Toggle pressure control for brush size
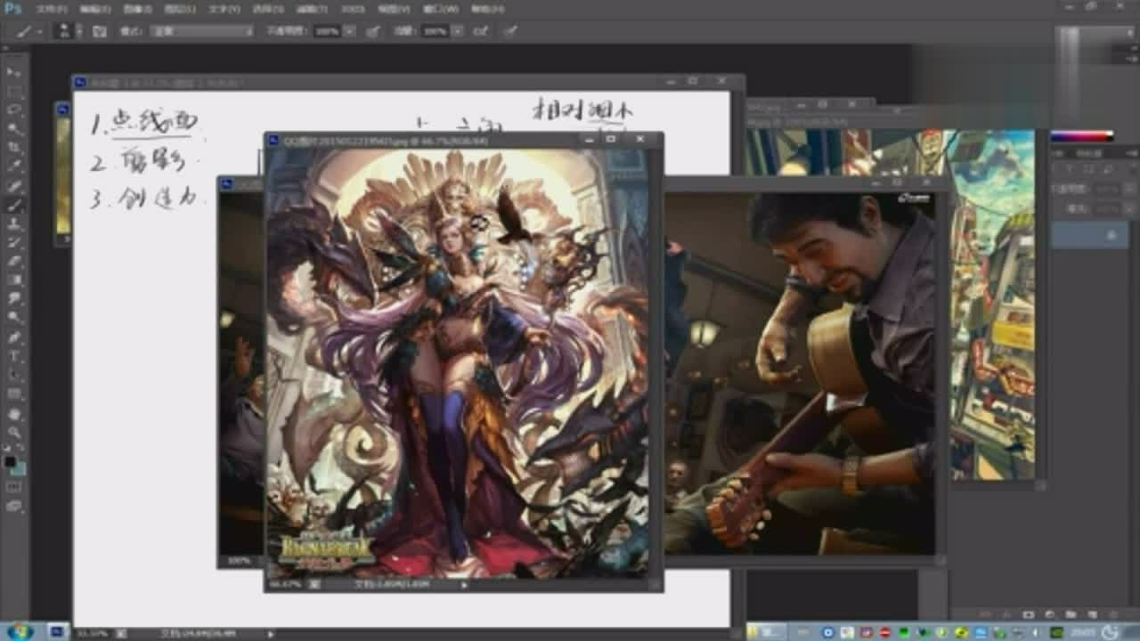The width and height of the screenshot is (1140, 641). click(509, 30)
